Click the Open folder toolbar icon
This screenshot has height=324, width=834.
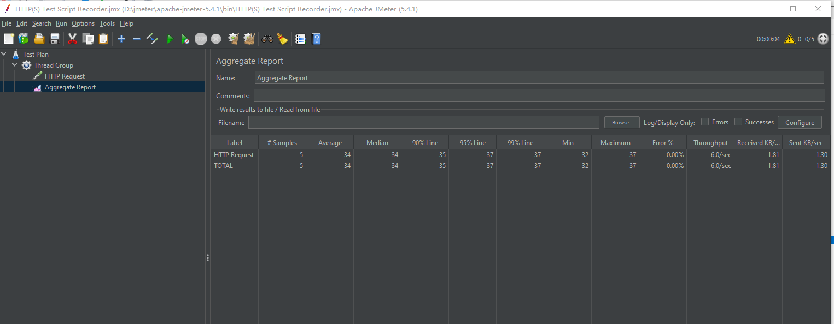(x=39, y=39)
